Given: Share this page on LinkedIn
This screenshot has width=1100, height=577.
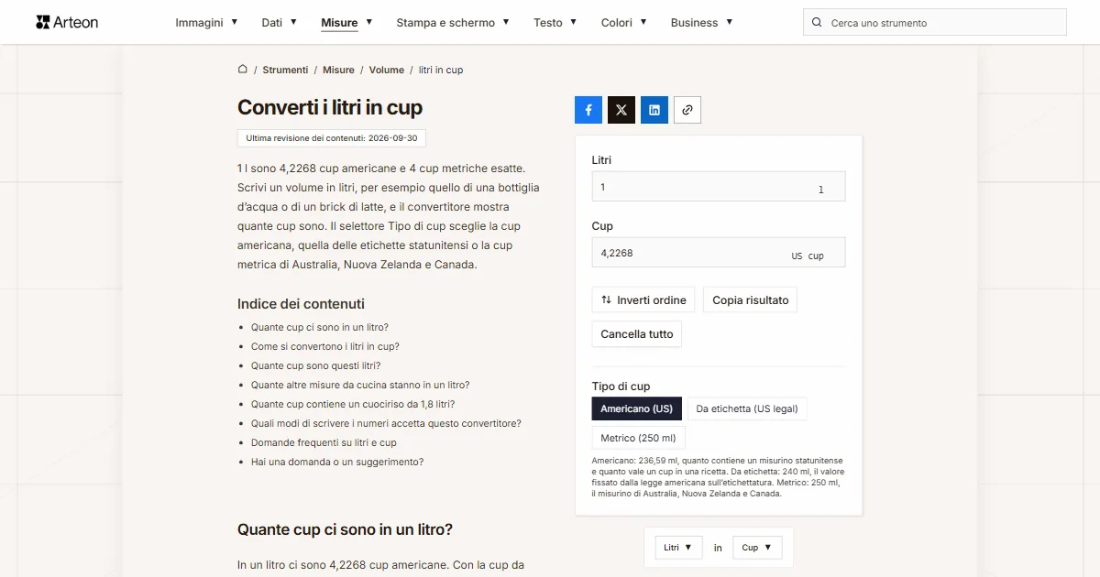Looking at the screenshot, I should tap(654, 110).
